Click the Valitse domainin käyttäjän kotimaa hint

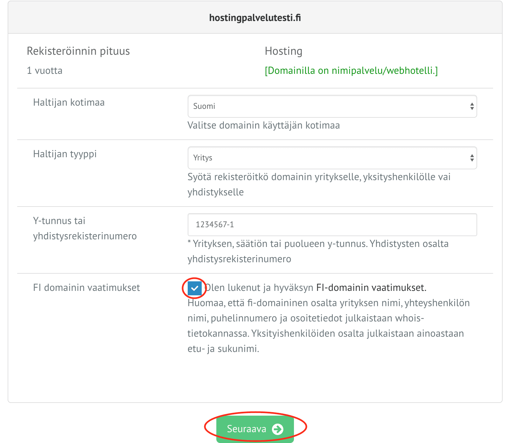coord(263,125)
